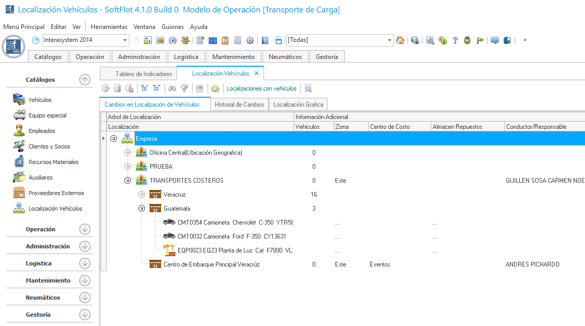Open Proveedores Externos in sidebar
The width and height of the screenshot is (585, 326).
[56, 193]
